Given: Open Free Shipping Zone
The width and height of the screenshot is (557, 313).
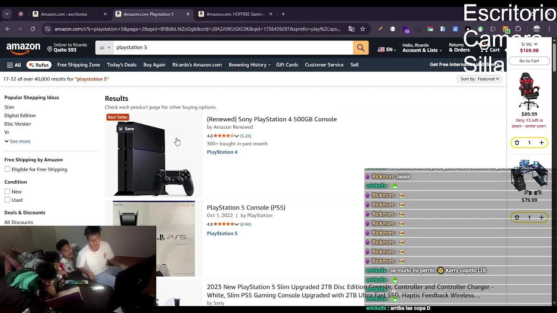Looking at the screenshot, I should click(x=78, y=65).
